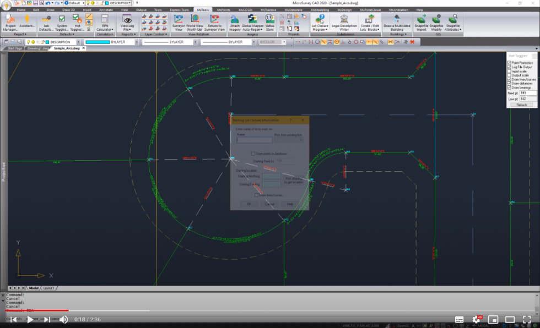The width and height of the screenshot is (540, 328).
Task: Click the Name input field in the dialog
Action: (255, 139)
